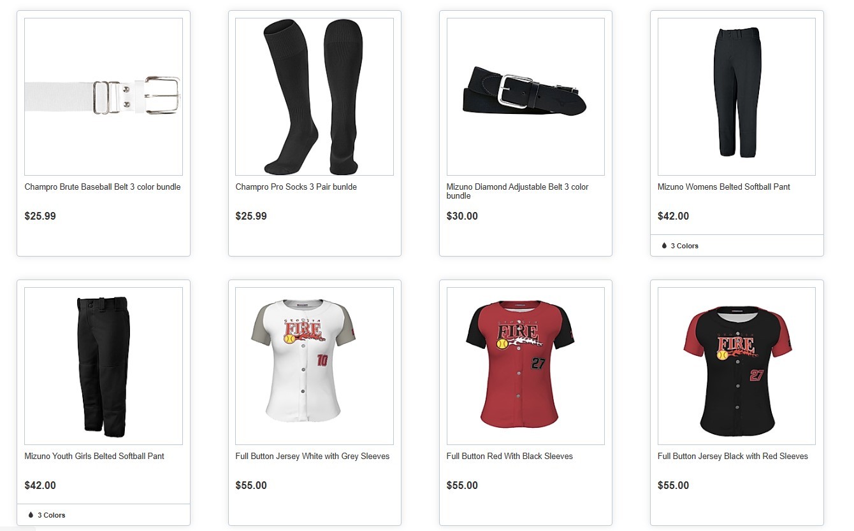854x531 pixels.
Task: Open Champro Brute Baseball Belt 3 color bundle link
Action: click(103, 187)
